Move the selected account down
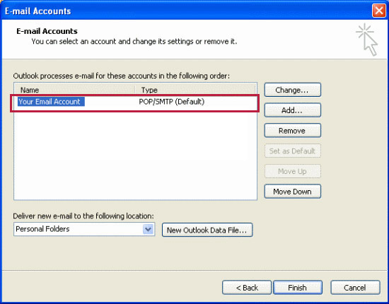Screen dimensions: 389x304 coord(293,192)
